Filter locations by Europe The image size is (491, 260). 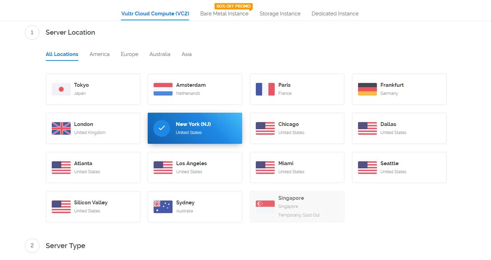(129, 54)
